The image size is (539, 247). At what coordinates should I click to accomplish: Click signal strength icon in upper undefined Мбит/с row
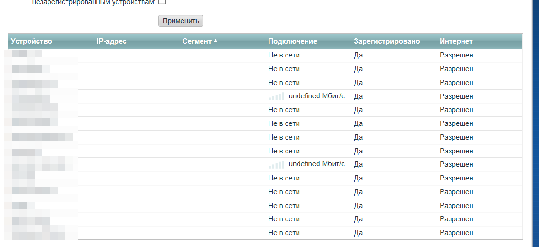[x=276, y=96]
